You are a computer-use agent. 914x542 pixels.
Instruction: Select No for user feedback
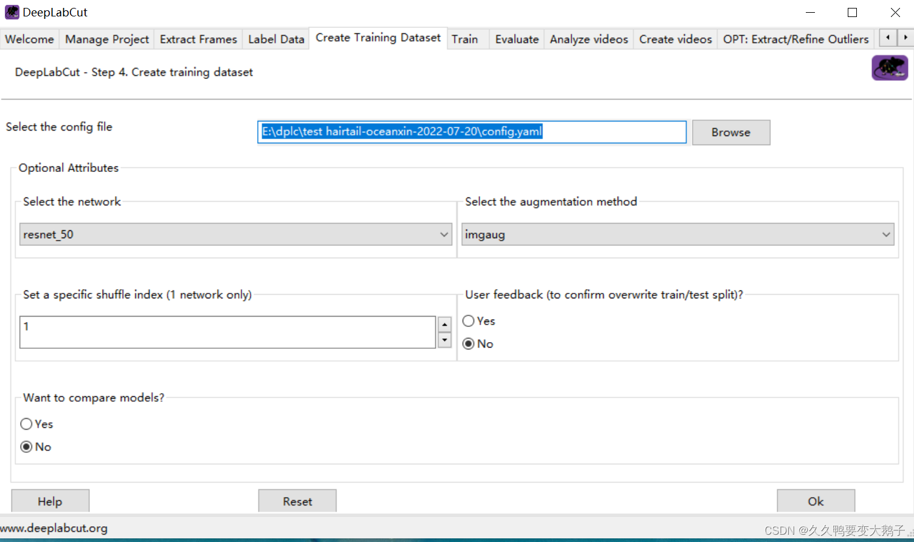[478, 344]
